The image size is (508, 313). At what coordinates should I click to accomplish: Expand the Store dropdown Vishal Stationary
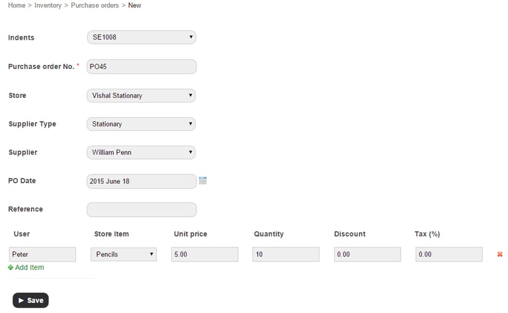142,96
